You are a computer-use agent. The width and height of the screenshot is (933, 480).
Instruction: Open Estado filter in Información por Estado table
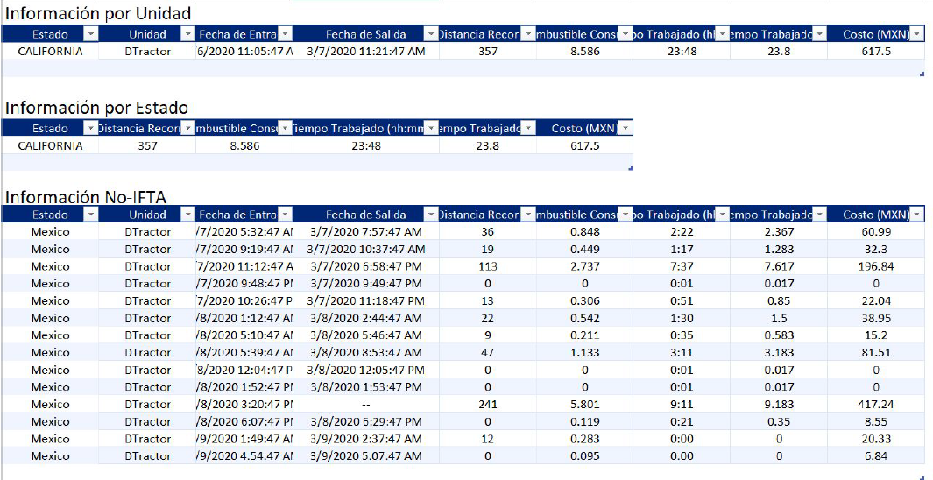click(x=90, y=128)
